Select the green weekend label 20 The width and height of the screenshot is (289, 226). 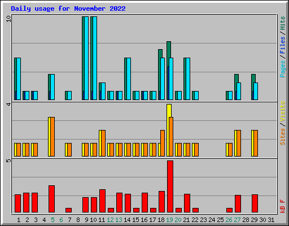tap(178, 220)
